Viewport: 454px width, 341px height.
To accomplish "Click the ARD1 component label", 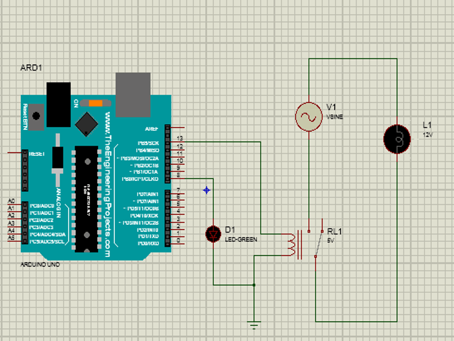I will [x=31, y=68].
